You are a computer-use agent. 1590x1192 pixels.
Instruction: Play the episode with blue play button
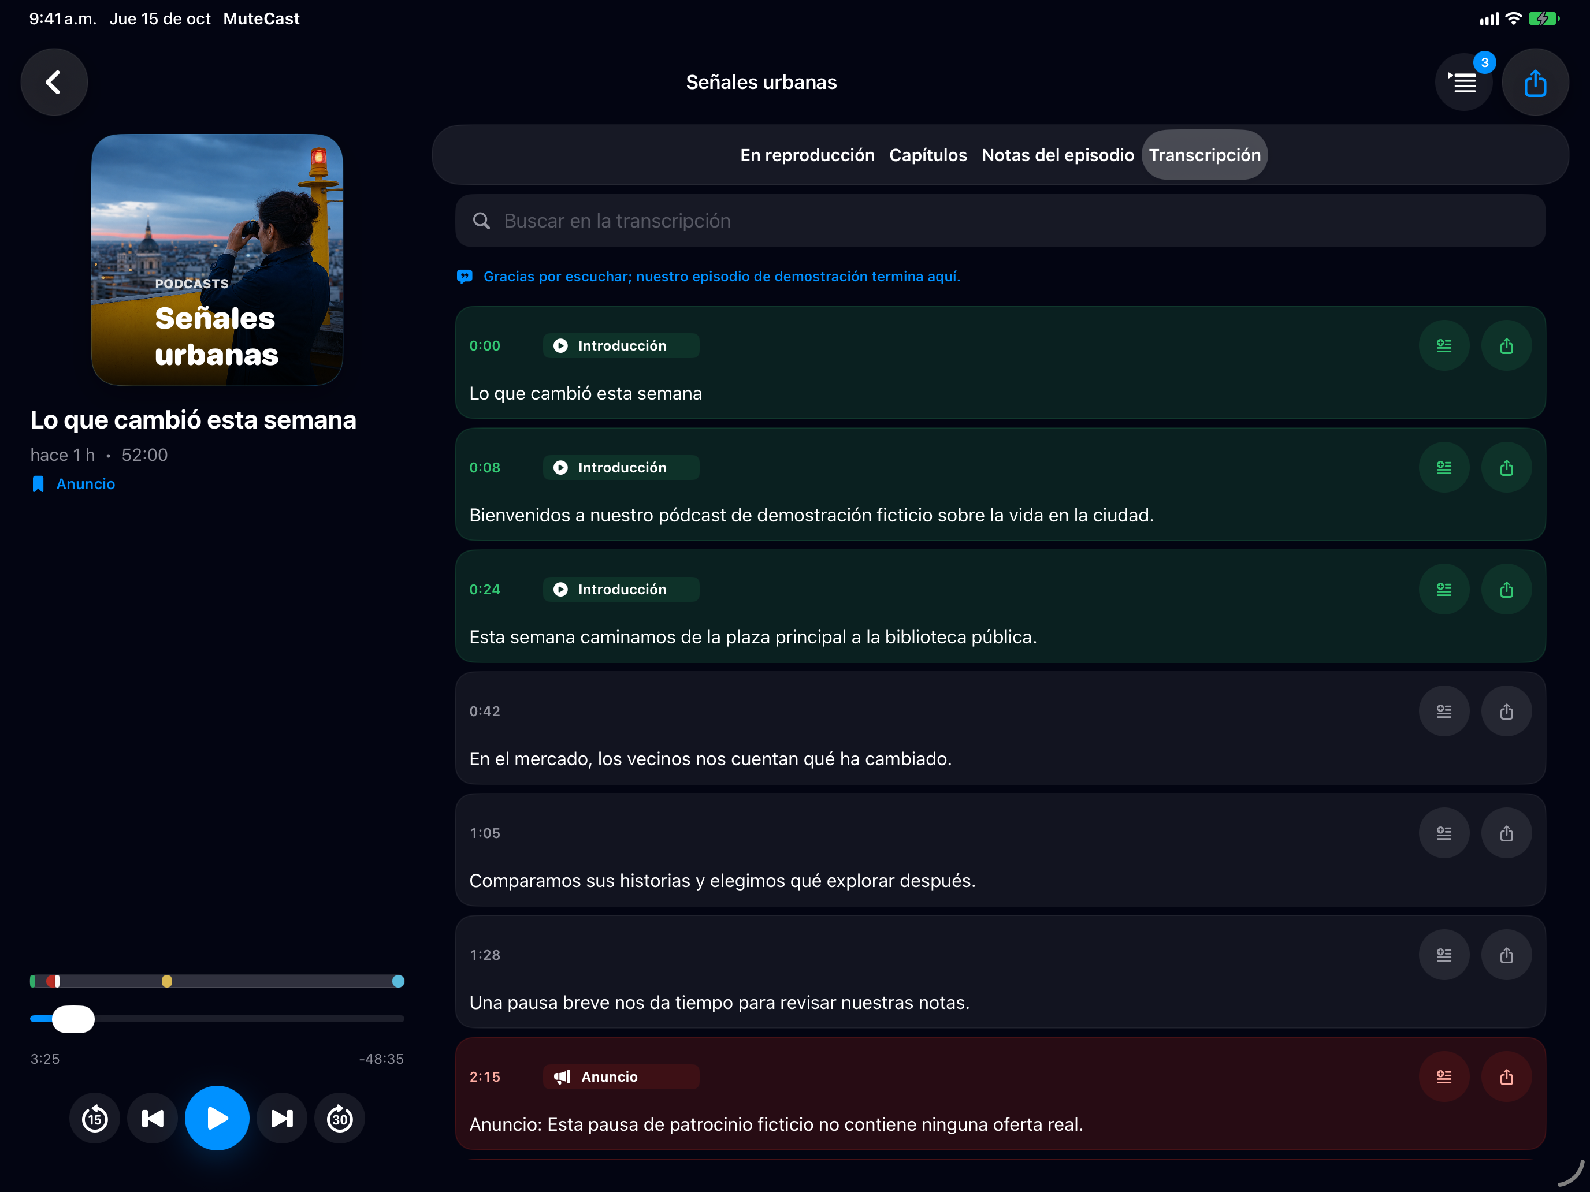(x=217, y=1118)
